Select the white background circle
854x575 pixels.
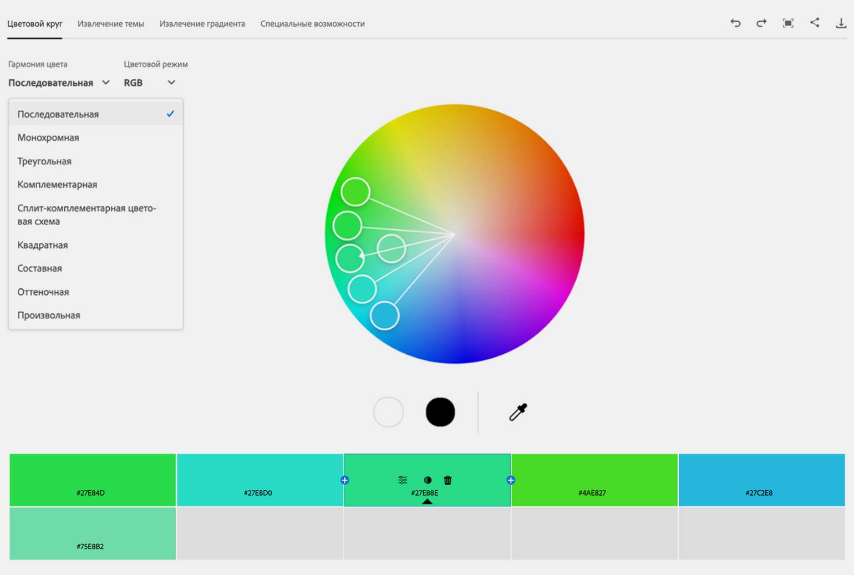[388, 412]
